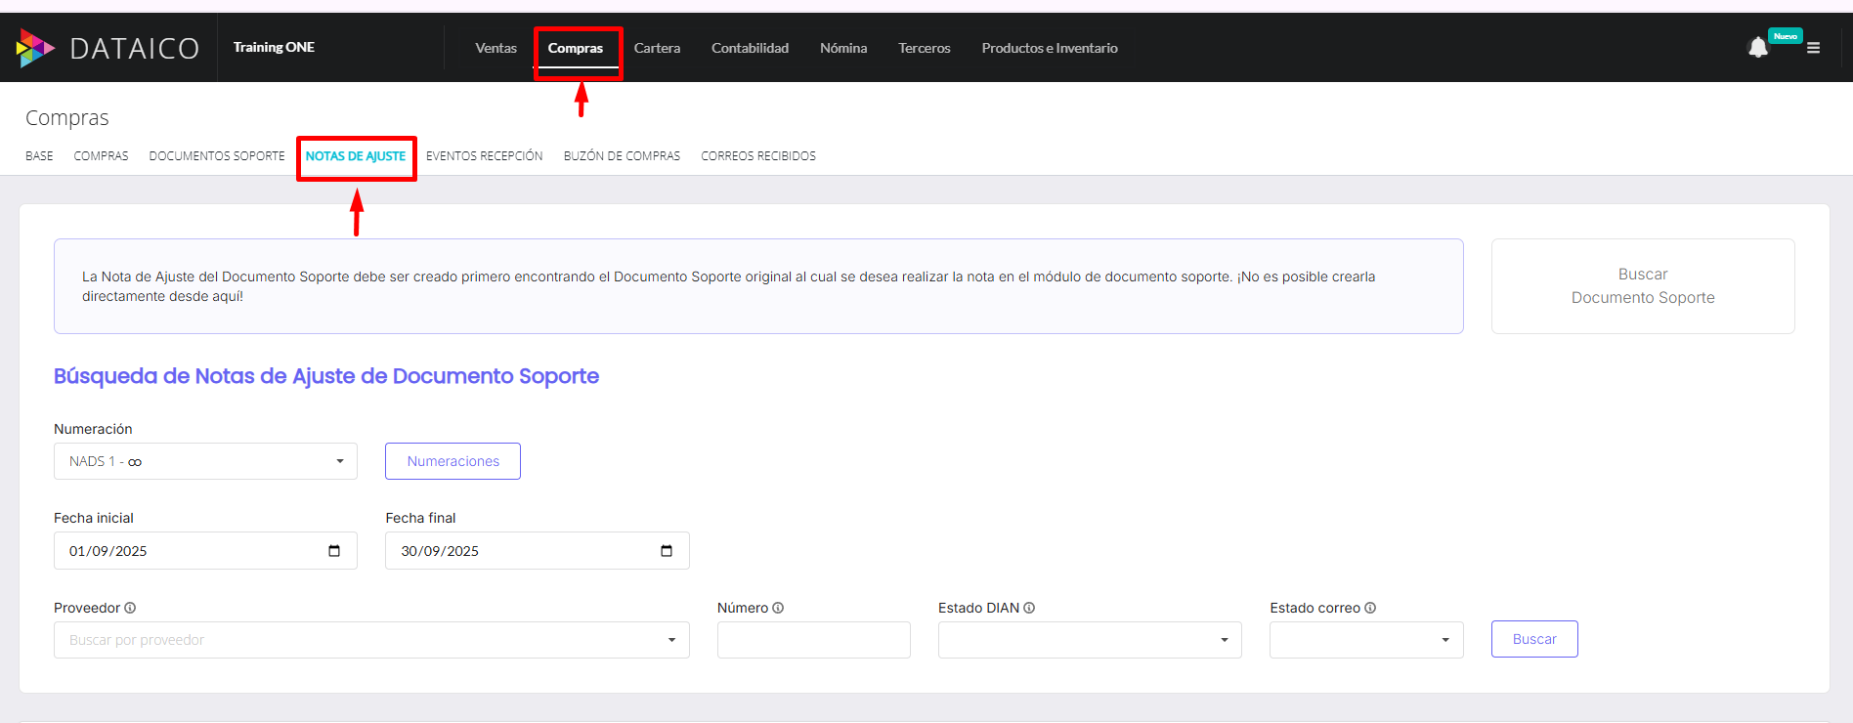The width and height of the screenshot is (1853, 723).
Task: Click the Numeraciones button
Action: click(452, 461)
